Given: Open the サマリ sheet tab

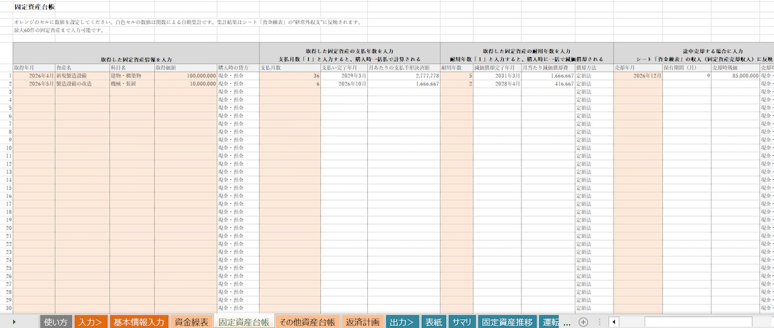Looking at the screenshot, I should [x=462, y=322].
